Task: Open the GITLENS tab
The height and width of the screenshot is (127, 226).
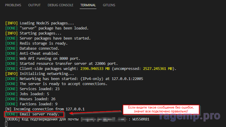Action: [109, 5]
